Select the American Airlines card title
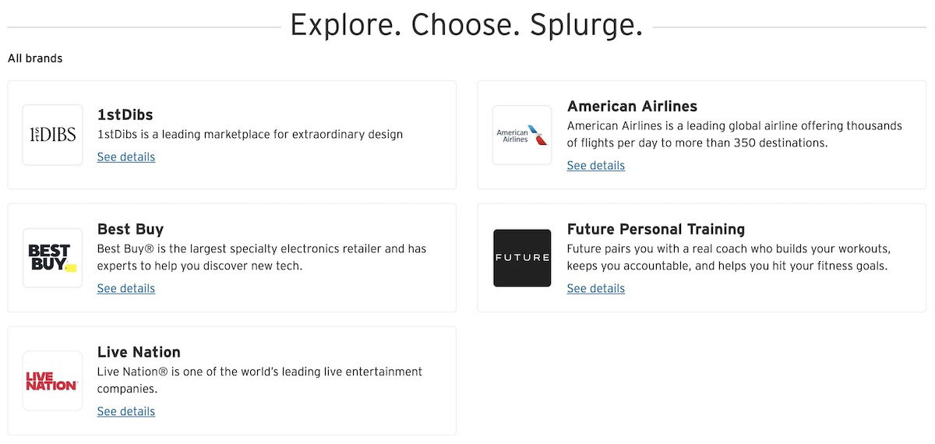 coord(633,107)
